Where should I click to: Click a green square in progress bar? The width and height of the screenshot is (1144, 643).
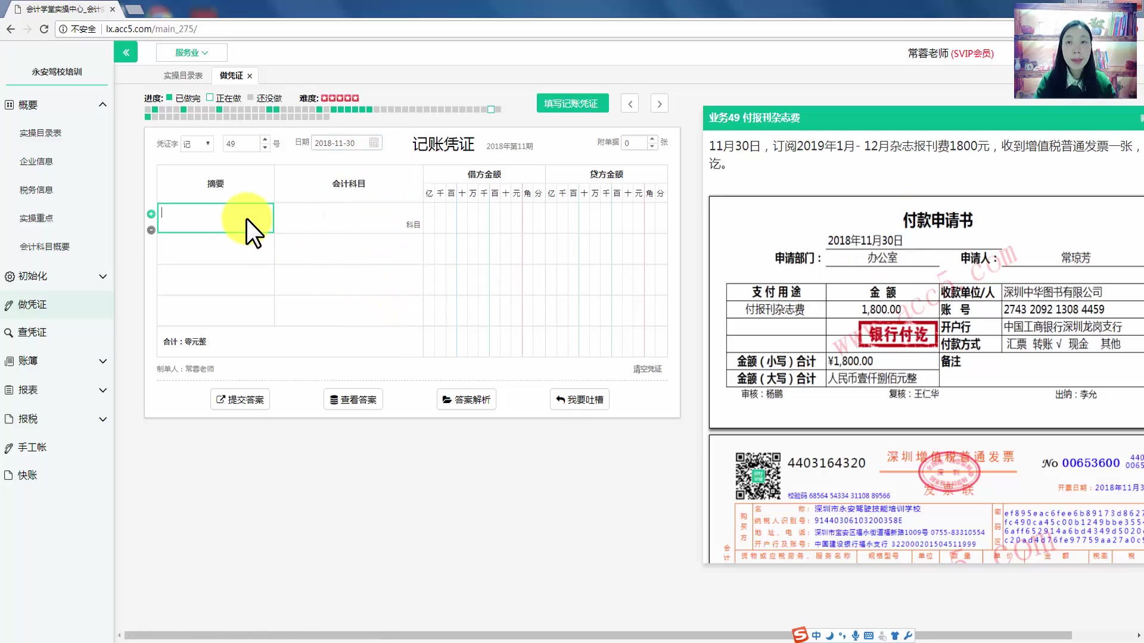click(155, 110)
